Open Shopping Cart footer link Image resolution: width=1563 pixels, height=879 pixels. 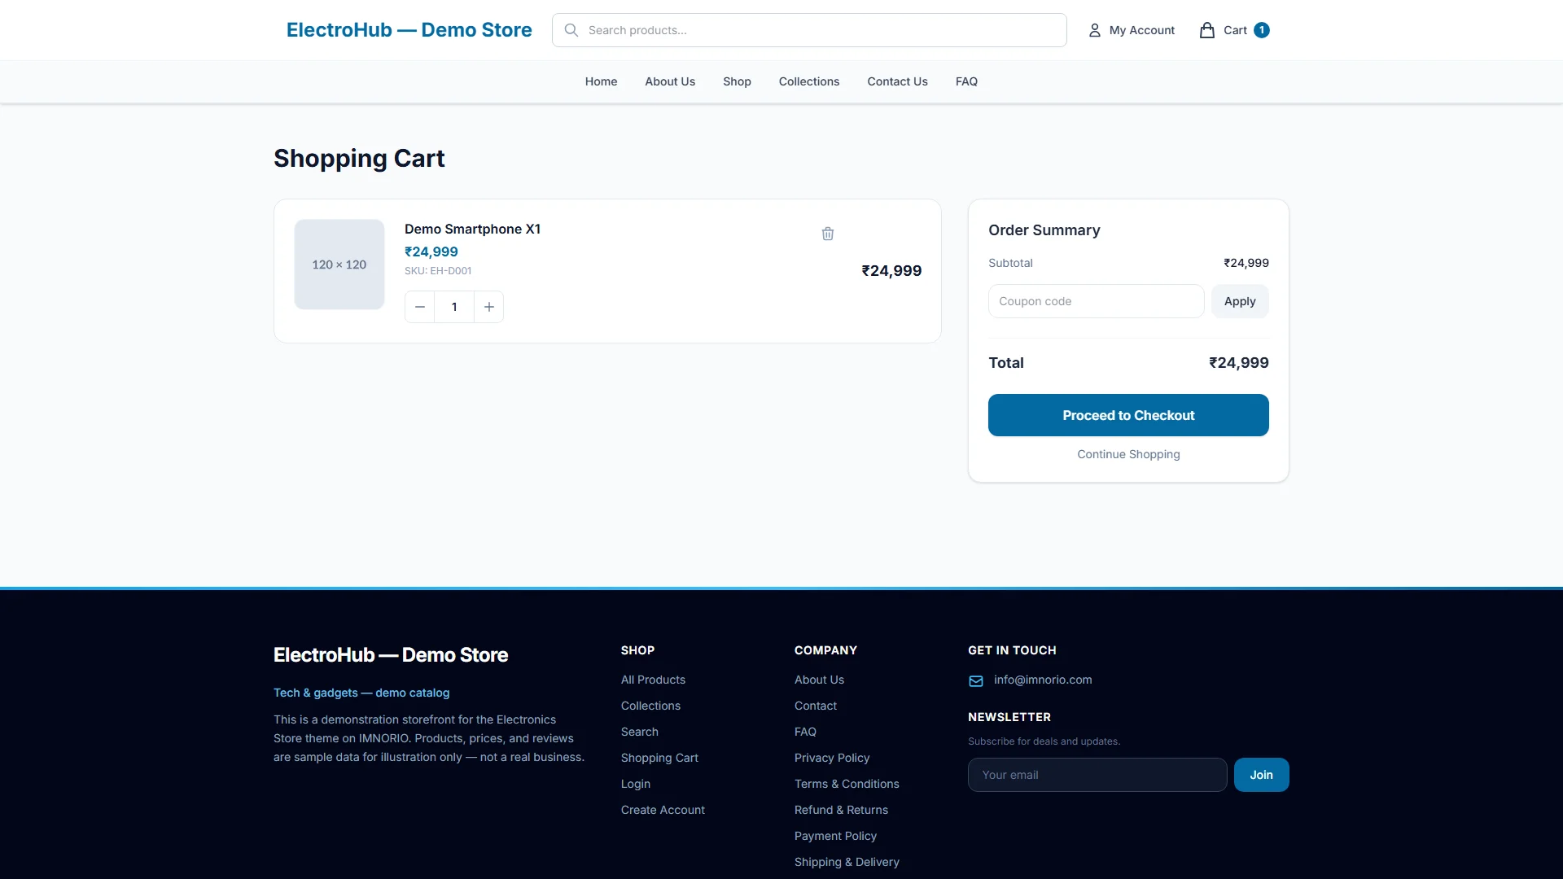pyautogui.click(x=659, y=758)
